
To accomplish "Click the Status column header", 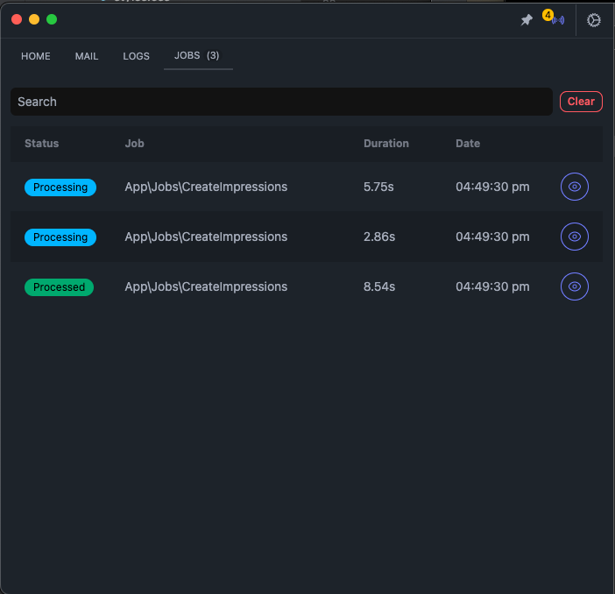I will click(x=41, y=144).
